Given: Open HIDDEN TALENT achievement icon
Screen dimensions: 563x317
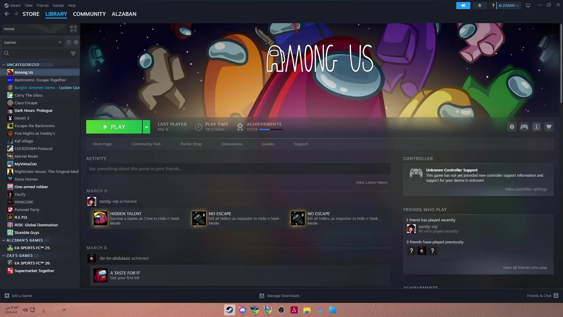Looking at the screenshot, I should click(100, 218).
